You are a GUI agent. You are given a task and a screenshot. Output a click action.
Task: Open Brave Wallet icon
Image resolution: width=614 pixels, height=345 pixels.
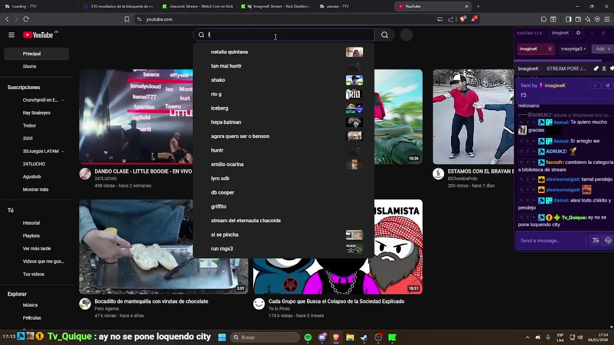pyautogui.click(x=579, y=19)
